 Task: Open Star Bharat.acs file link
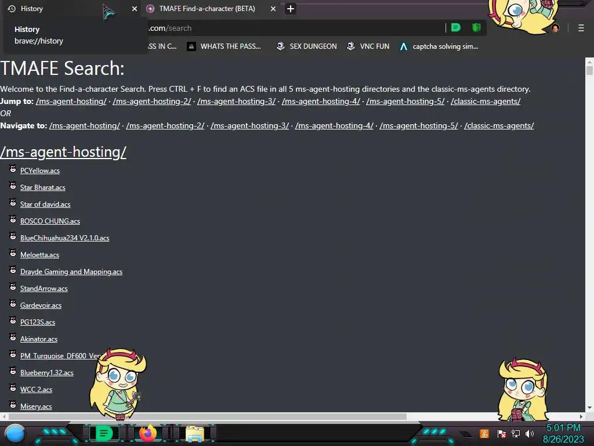click(42, 188)
